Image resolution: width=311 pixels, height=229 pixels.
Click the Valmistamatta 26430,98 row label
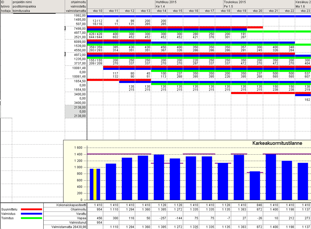[x=69, y=227]
